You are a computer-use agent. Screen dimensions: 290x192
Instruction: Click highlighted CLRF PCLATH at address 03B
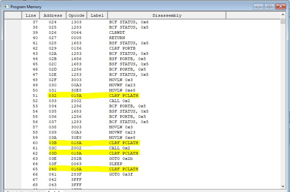click(124, 143)
